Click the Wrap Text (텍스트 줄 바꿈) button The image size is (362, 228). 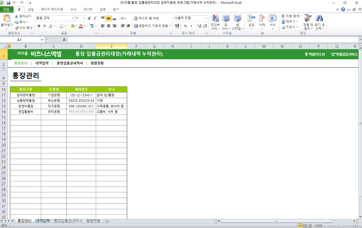(x=146, y=18)
